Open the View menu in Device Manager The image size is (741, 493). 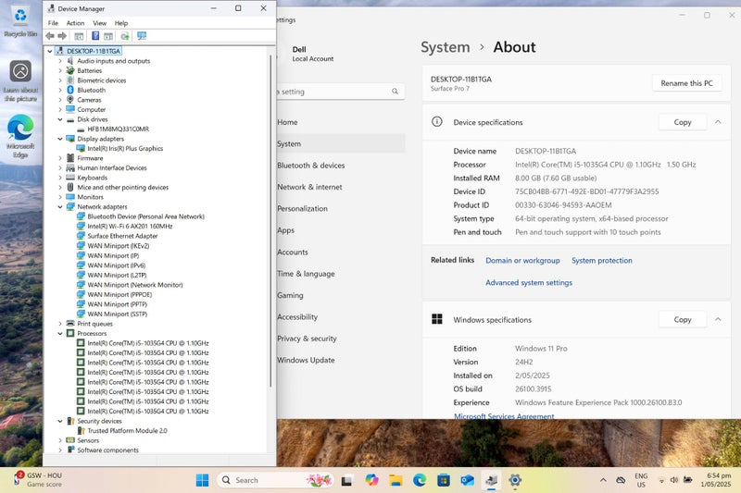pos(99,23)
